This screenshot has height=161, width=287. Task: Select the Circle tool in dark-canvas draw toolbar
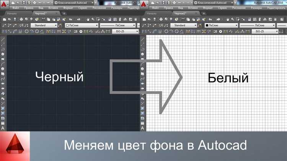(x=3, y=69)
